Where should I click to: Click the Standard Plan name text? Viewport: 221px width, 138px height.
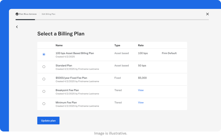click(x=64, y=66)
